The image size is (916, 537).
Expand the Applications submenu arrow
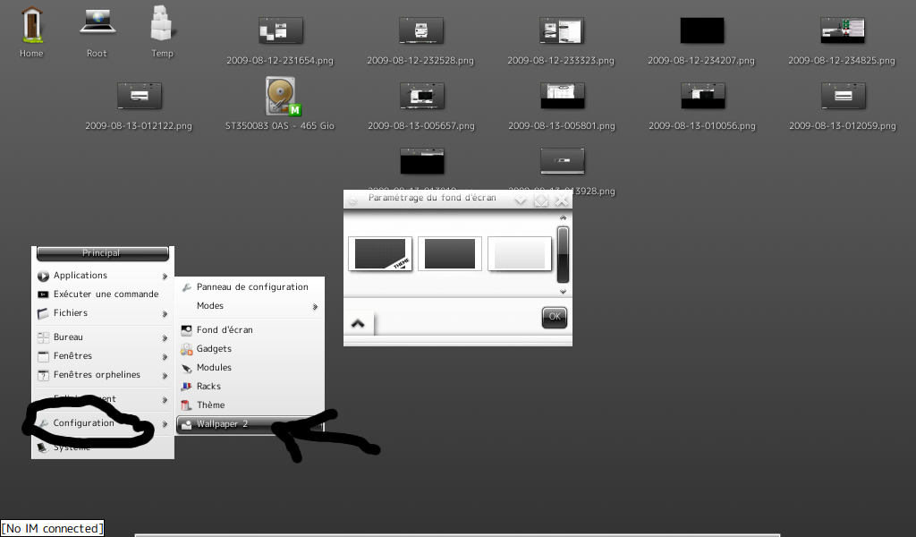click(165, 277)
